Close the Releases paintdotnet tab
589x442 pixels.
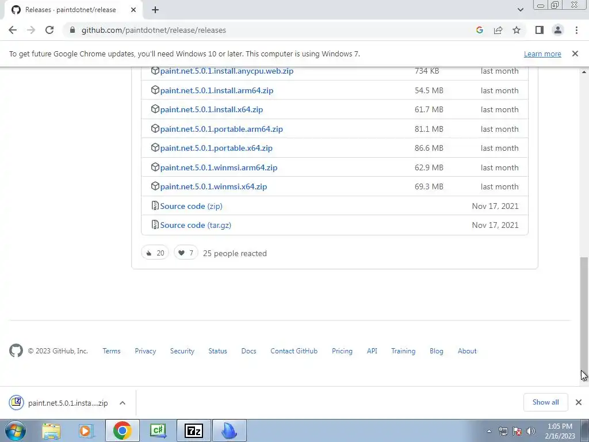133,10
